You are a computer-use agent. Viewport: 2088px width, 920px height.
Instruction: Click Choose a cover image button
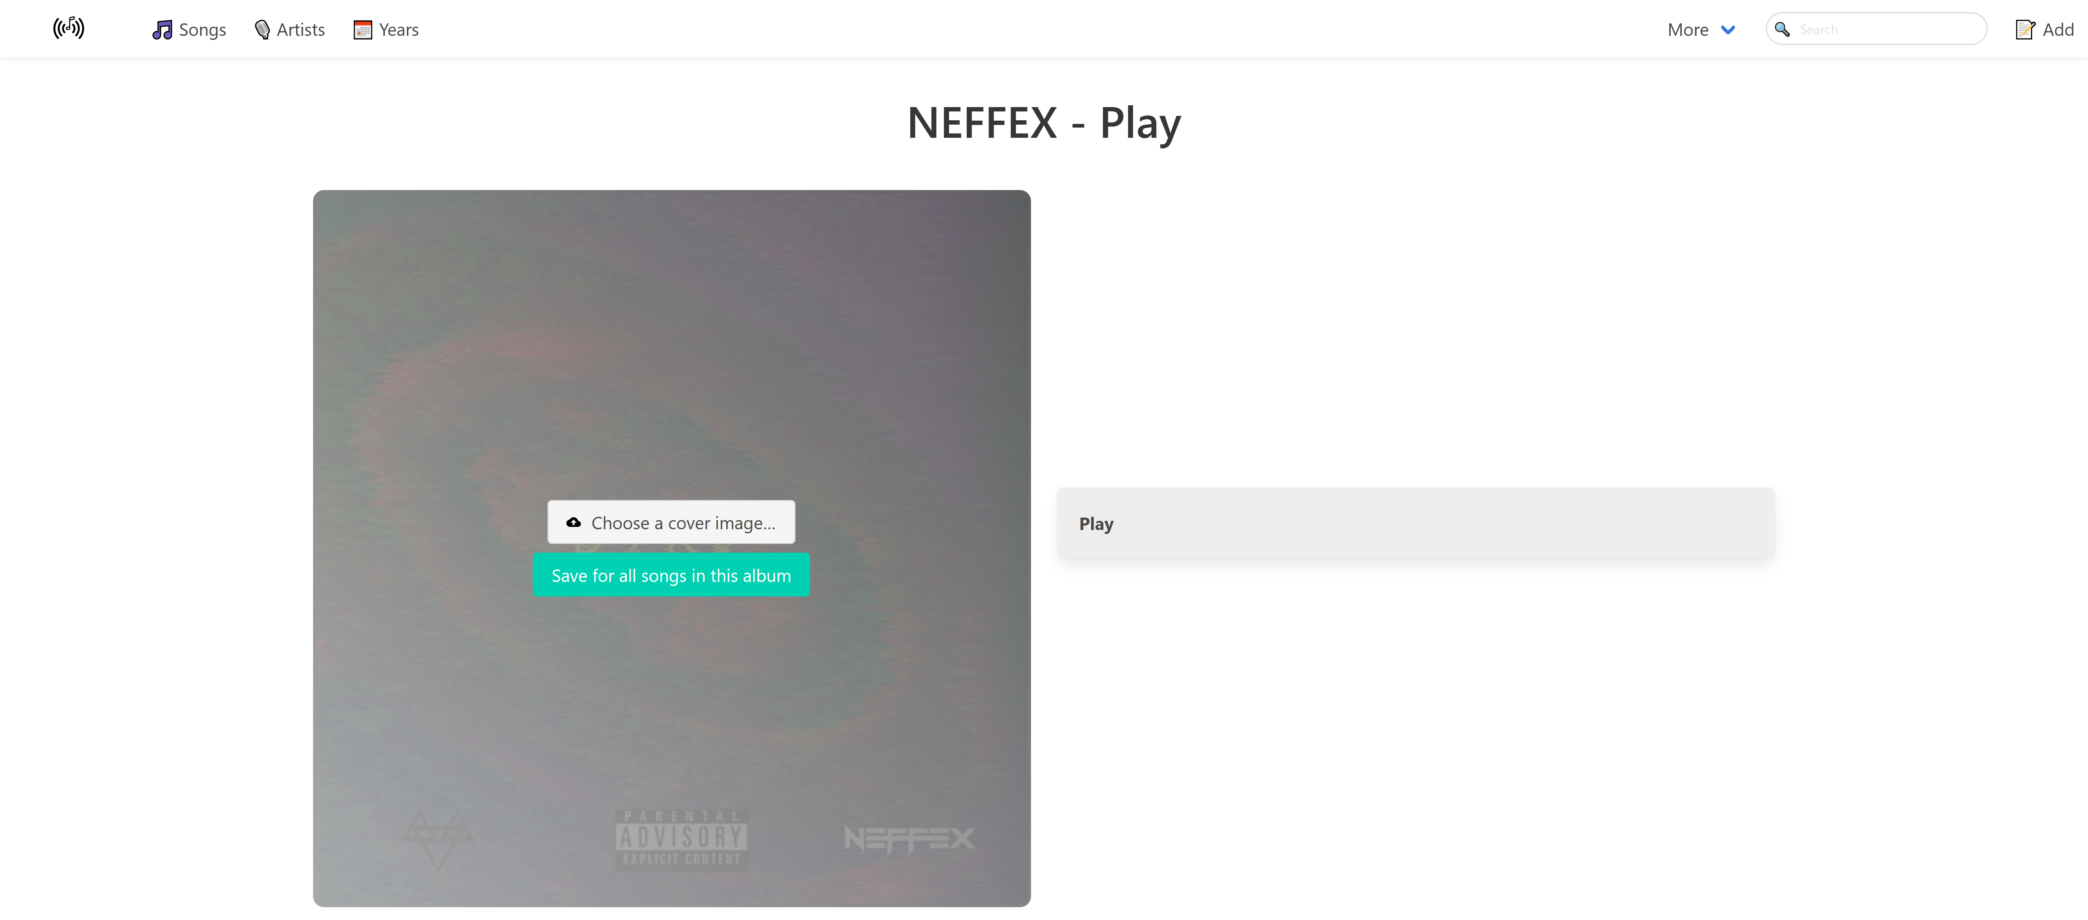(x=671, y=522)
